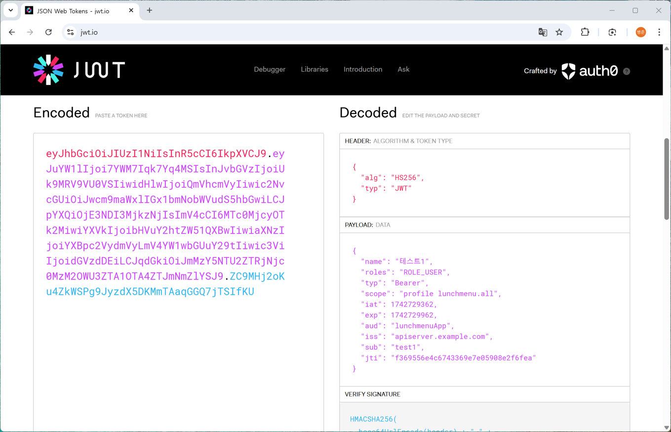Click the "sub": "test1" line

393,348
